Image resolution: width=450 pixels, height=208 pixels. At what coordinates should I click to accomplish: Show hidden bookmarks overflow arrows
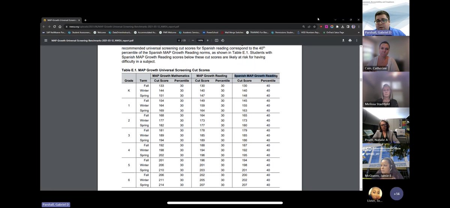coord(358,33)
